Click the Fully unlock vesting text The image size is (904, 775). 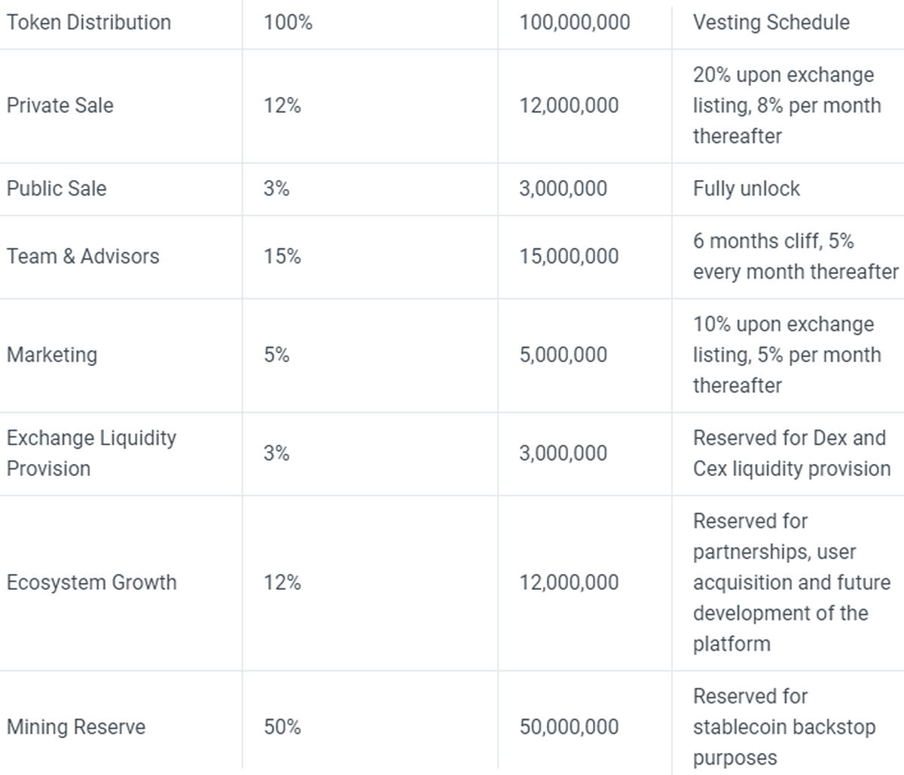(x=746, y=188)
